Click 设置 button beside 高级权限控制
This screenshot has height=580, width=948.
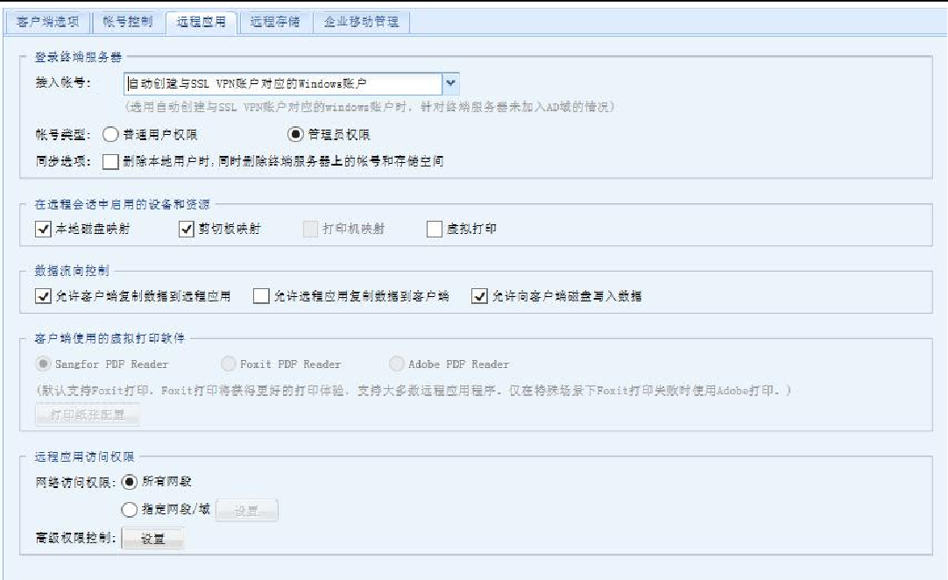(152, 539)
